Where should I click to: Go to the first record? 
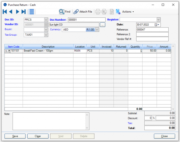point(5,12)
